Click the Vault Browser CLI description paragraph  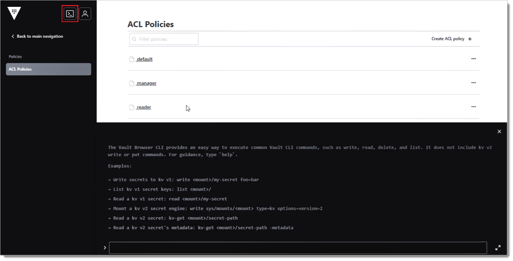300,151
